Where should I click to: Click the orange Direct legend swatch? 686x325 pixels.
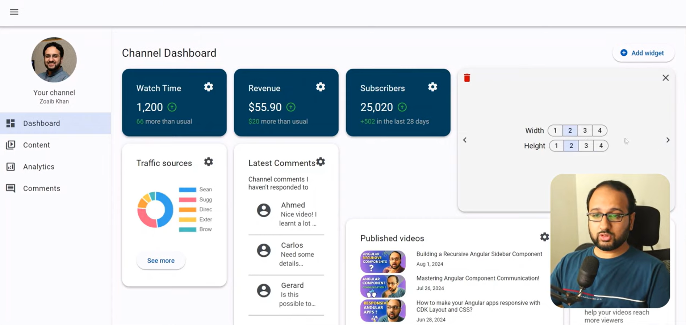(x=188, y=209)
